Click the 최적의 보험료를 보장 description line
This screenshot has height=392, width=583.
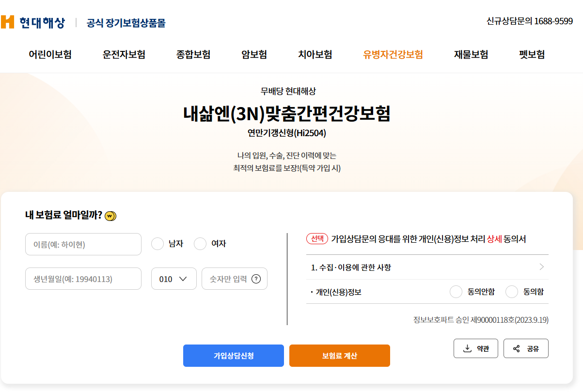(287, 169)
